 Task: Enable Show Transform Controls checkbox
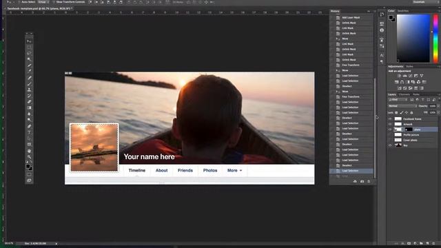[x=54, y=2]
